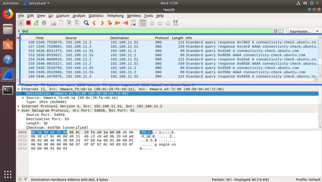Add a filter button with plus
Image resolution: width=322 pixels, height=182 pixels.
click(317, 31)
